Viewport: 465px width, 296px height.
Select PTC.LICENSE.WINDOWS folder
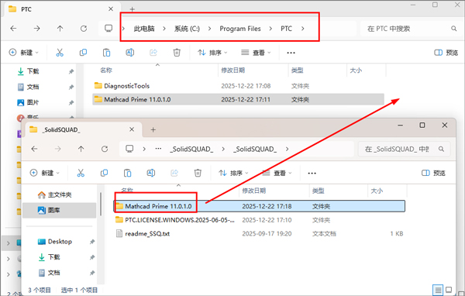[260, 220]
